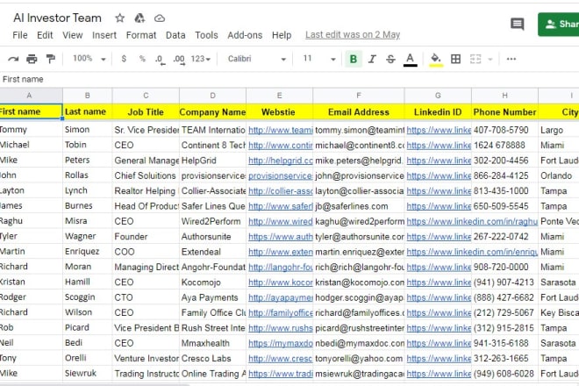Decrease decimal places
The image size is (579, 386).
(x=160, y=59)
